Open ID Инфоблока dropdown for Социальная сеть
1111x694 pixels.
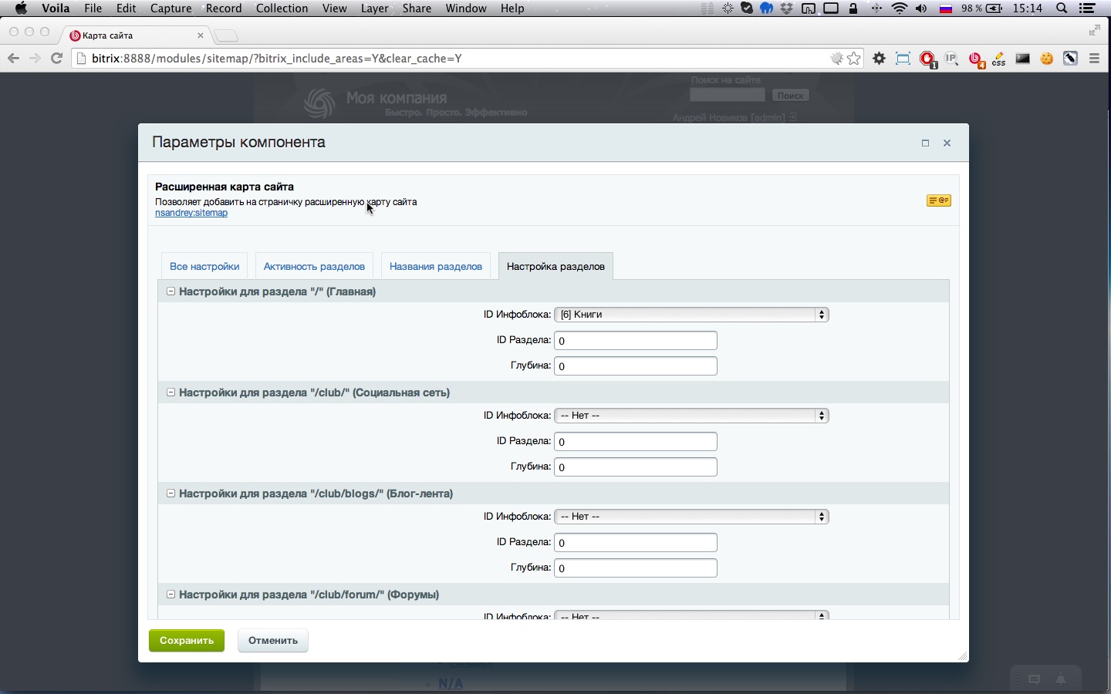pos(691,416)
